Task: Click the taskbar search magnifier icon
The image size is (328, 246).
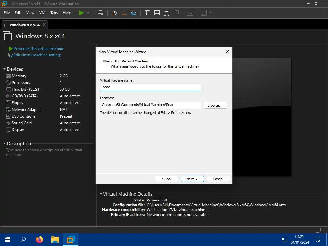Action: click(x=23, y=240)
